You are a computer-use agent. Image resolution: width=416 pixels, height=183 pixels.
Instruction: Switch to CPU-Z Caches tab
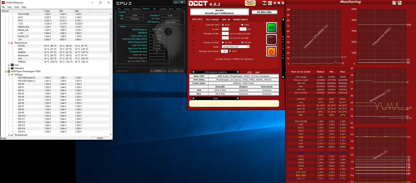point(127,9)
